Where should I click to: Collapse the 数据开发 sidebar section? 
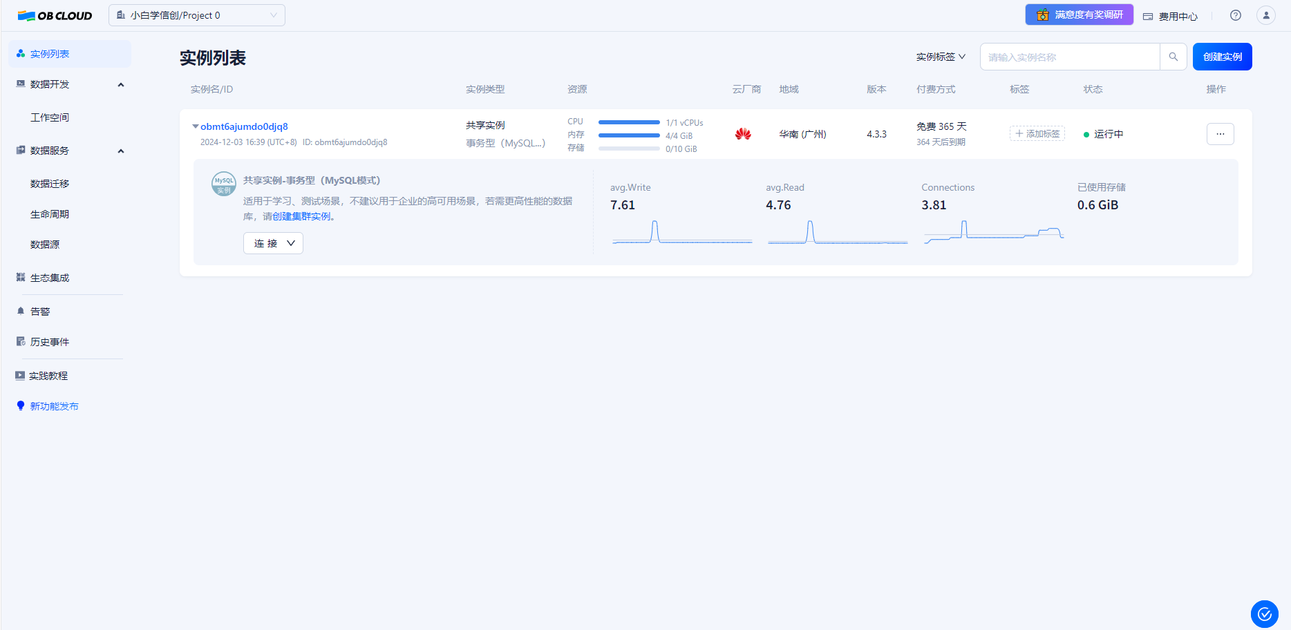(x=121, y=85)
